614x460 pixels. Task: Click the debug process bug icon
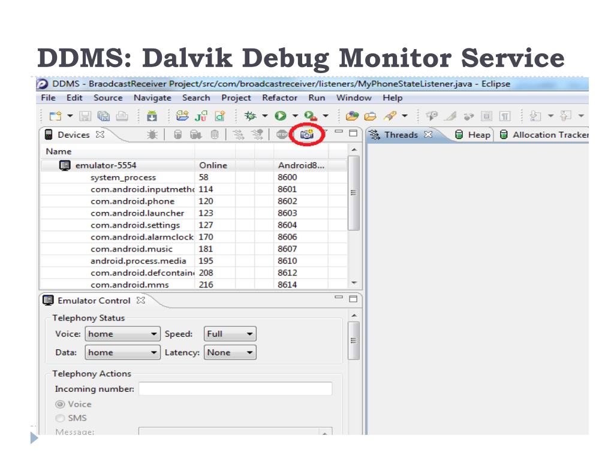pyautogui.click(x=152, y=135)
